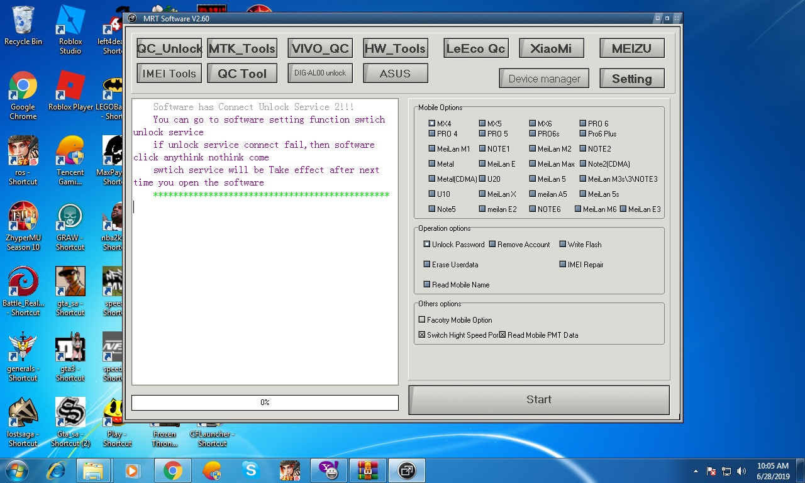Image resolution: width=805 pixels, height=483 pixels.
Task: Switch to QC_Unlock tool tab
Action: click(169, 48)
